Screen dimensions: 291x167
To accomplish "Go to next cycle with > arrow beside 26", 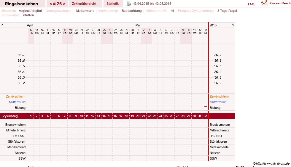I will pyautogui.click(x=64, y=4).
